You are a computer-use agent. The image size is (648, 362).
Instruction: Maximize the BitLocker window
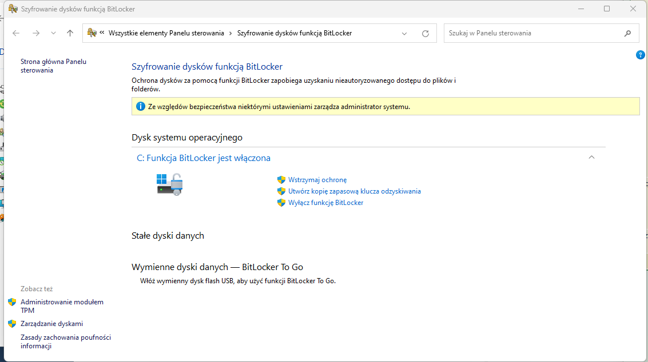[x=607, y=9]
